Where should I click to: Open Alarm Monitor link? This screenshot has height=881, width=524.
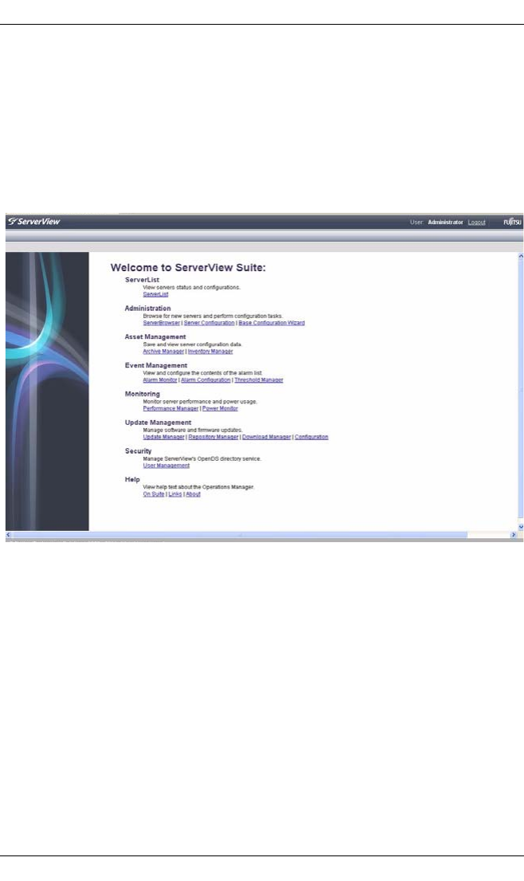(x=160, y=380)
